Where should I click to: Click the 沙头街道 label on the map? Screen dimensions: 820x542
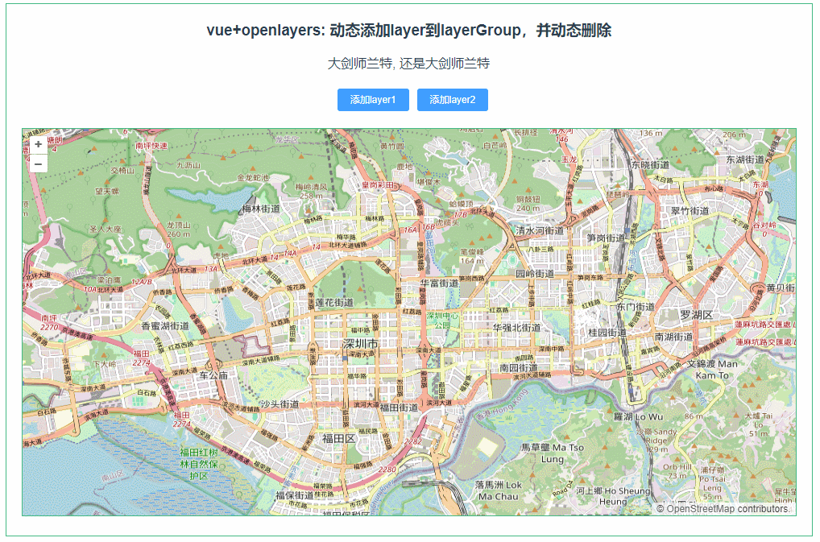click(x=280, y=404)
